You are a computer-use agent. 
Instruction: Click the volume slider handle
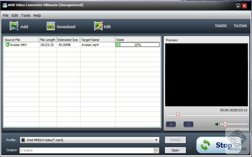pos(225,124)
